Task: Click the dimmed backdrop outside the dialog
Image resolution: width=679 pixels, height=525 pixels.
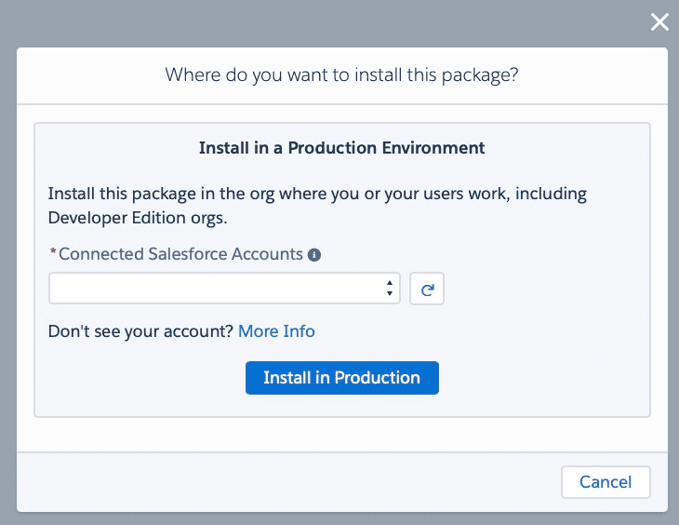Action: tap(7, 279)
